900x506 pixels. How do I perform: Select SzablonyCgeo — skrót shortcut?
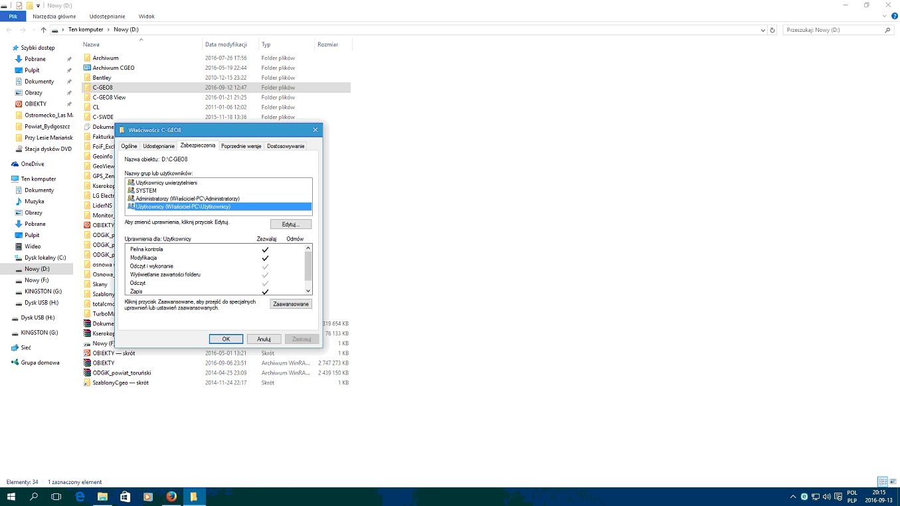[x=120, y=383]
